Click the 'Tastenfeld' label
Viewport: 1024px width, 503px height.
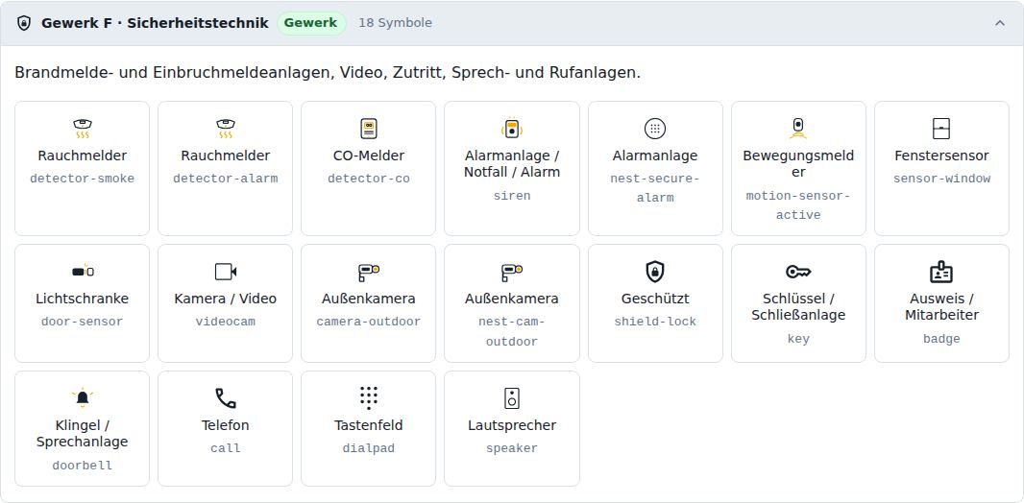[368, 425]
